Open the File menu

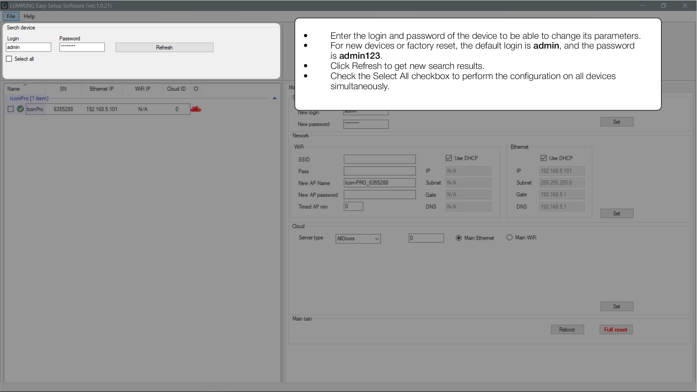click(11, 16)
